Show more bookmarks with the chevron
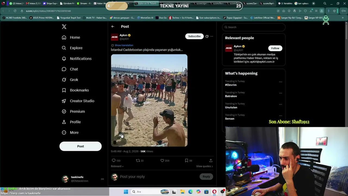The height and width of the screenshot is (196, 348). click(343, 18)
